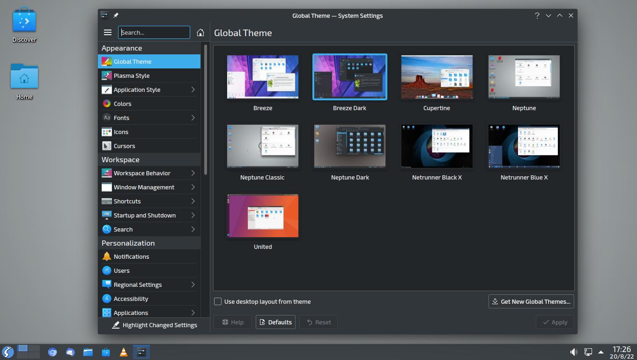Screen dimensions: 637x360
Task: Expand Workspace Behavior category arrow
Action: coord(193,173)
